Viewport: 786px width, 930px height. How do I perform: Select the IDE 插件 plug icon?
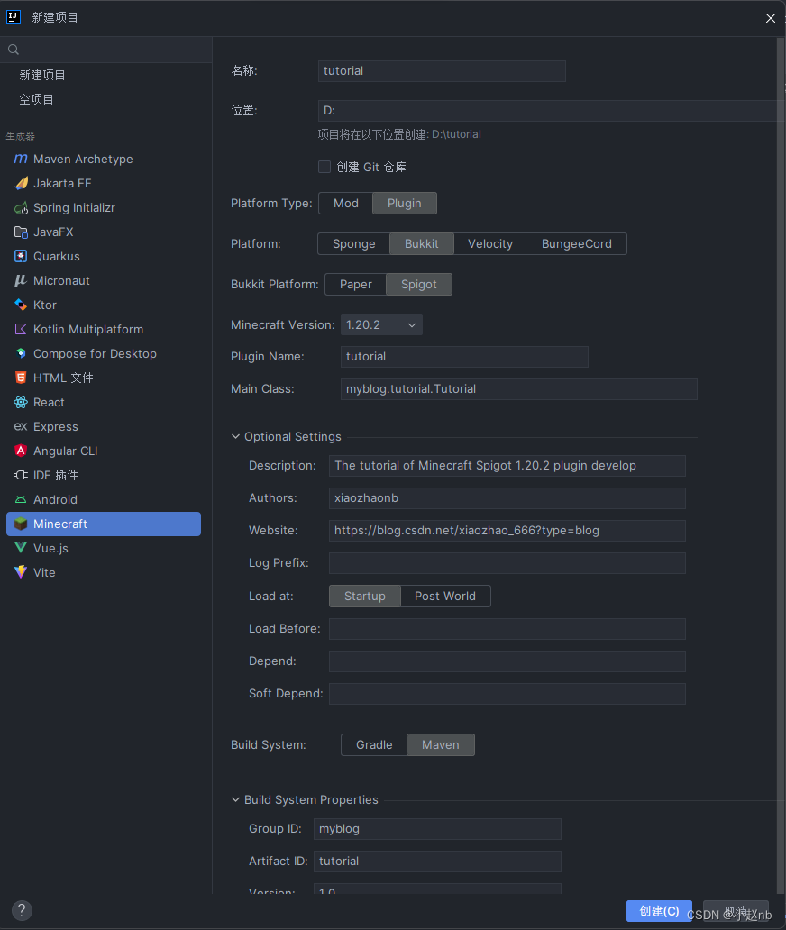pos(21,475)
